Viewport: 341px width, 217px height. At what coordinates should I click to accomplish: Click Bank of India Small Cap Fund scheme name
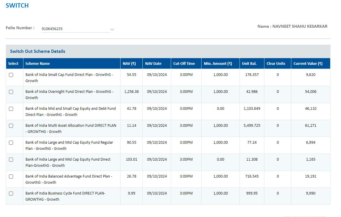click(69, 78)
